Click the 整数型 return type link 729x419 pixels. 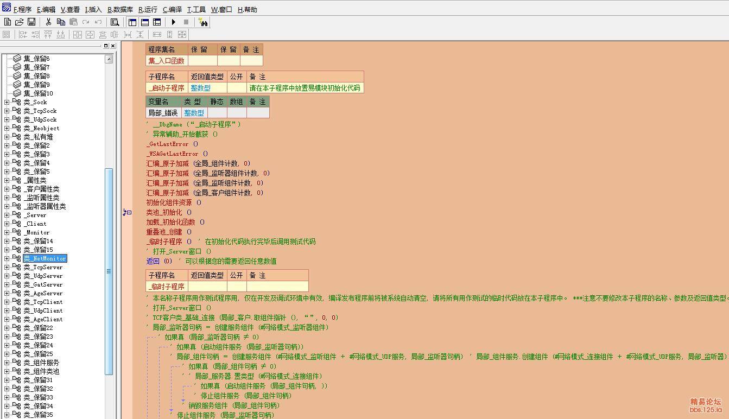coord(200,88)
